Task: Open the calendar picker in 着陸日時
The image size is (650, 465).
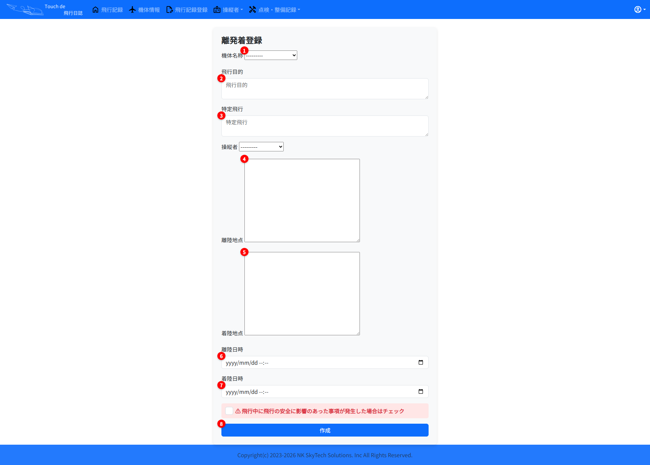Action: coord(421,392)
